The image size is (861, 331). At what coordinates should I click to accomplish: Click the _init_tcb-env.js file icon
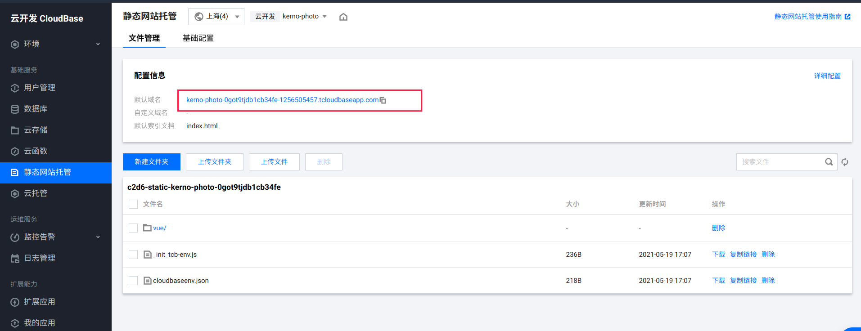point(147,255)
